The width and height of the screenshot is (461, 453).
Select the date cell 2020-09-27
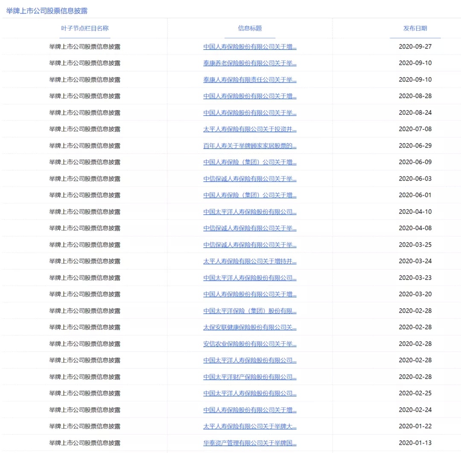coord(415,47)
